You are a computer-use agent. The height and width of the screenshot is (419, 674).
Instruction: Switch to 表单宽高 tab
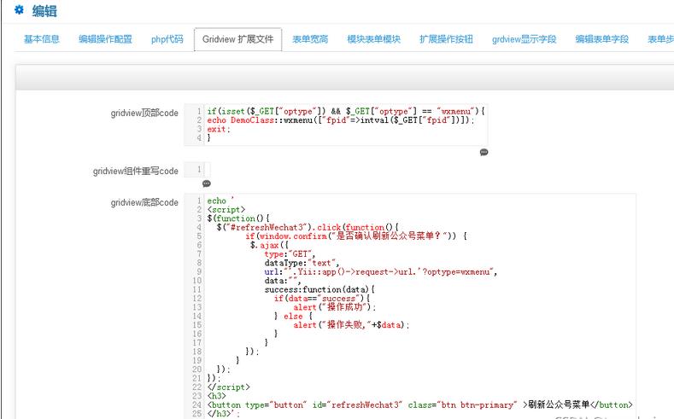pos(310,39)
